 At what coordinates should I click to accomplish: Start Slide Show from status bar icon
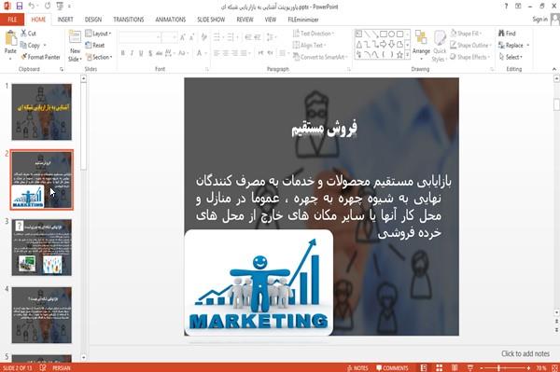(x=470, y=368)
